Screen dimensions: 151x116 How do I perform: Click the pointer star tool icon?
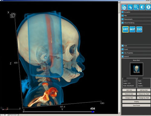tap(130, 7)
